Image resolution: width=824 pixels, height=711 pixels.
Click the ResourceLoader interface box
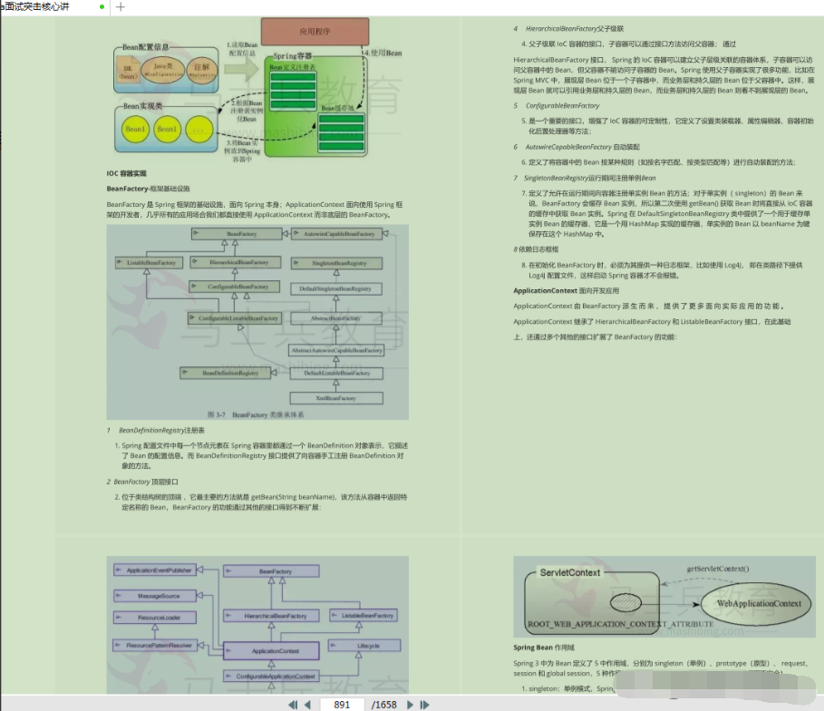[155, 618]
